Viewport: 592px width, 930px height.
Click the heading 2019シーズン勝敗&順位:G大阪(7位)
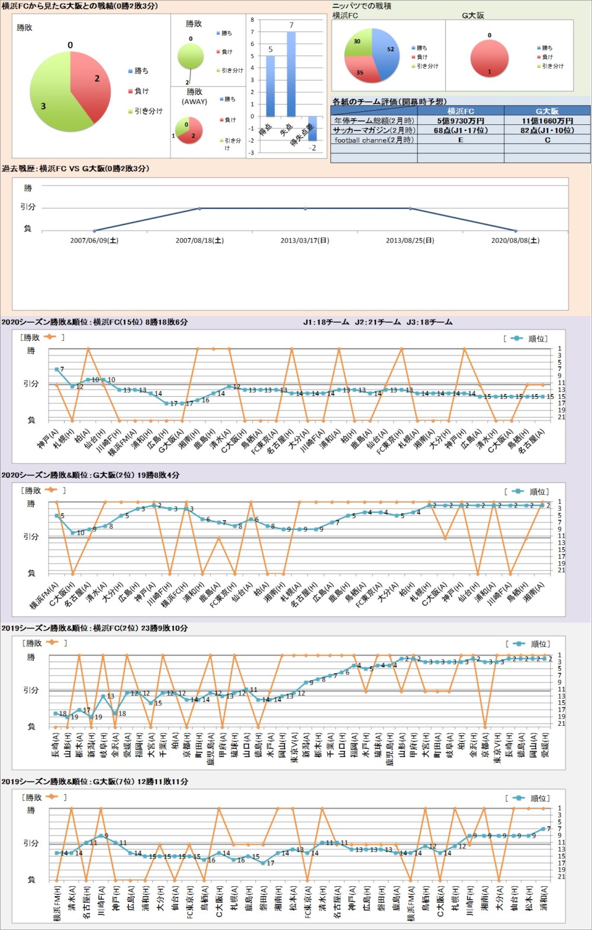point(95,781)
